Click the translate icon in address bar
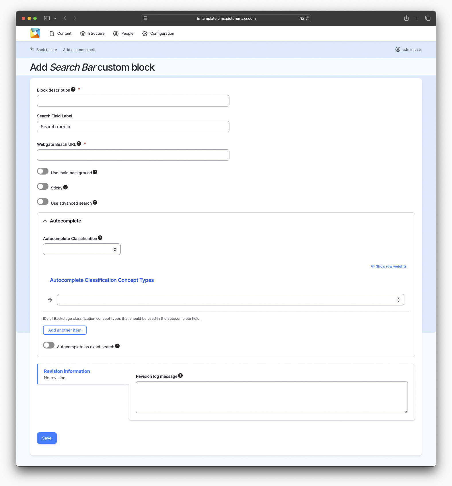 coord(301,18)
